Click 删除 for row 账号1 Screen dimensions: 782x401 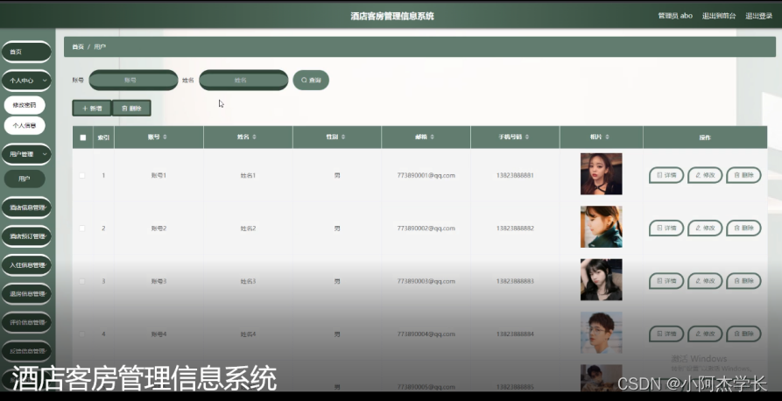[x=743, y=176]
